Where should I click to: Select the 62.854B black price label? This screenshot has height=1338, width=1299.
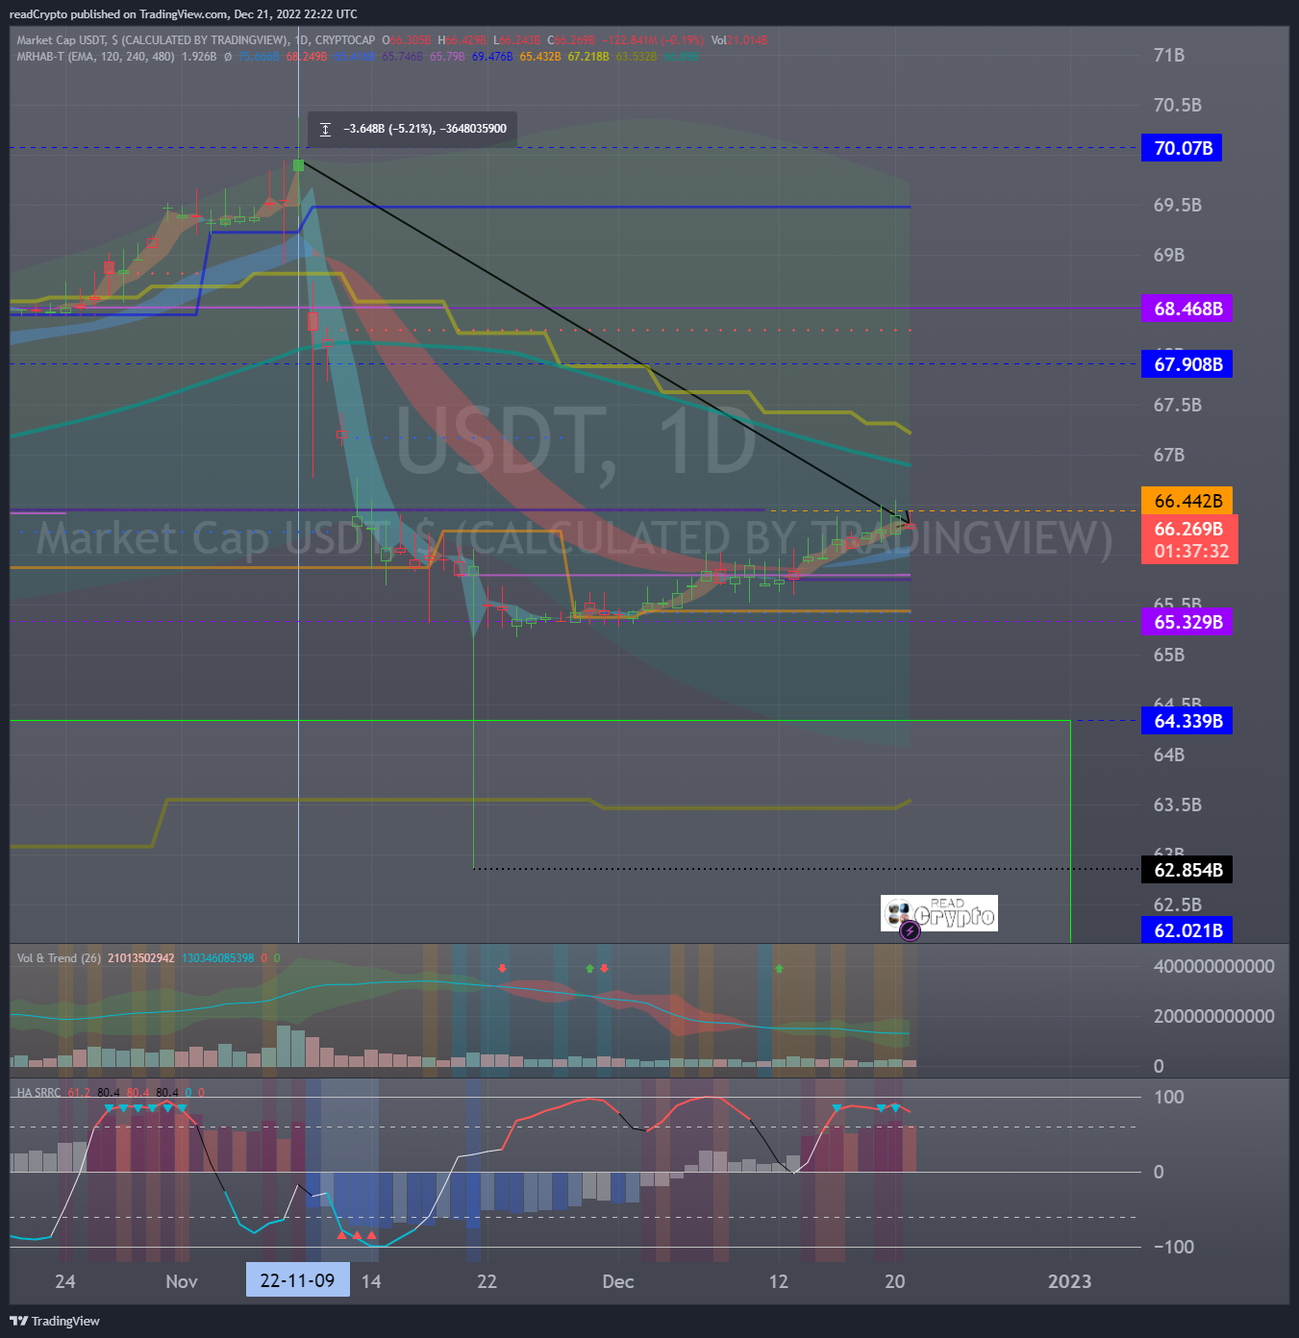click(x=1187, y=870)
